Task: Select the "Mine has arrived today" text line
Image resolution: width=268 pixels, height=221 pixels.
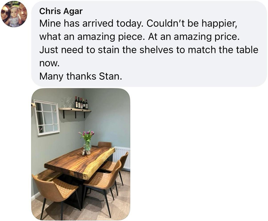Action: click(138, 24)
